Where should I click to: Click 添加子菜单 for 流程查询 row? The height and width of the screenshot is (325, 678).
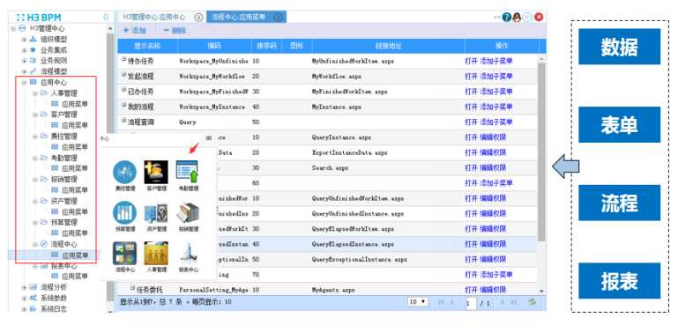[x=496, y=122]
